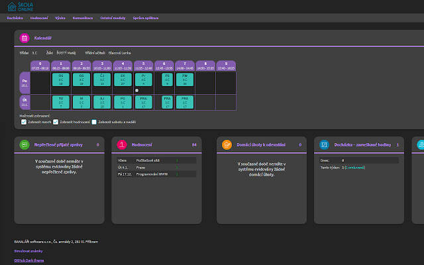
Task: Select the Včera Počítačové sítě grade row
Action: click(156, 160)
